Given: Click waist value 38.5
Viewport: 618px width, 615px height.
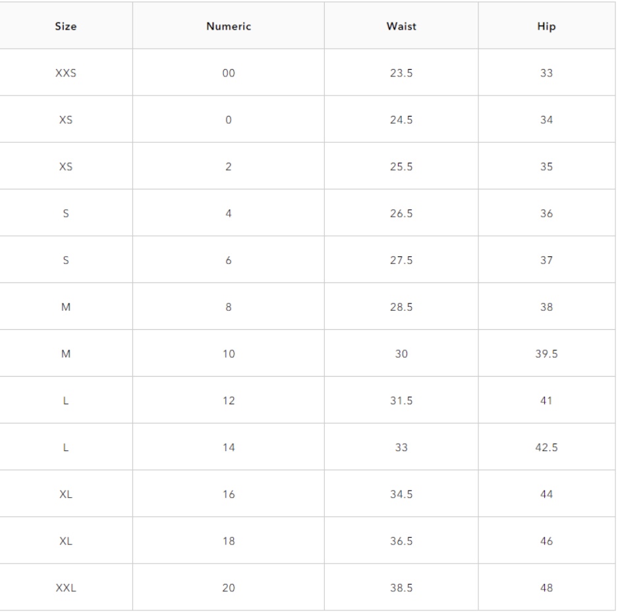Looking at the screenshot, I should click(x=401, y=588).
